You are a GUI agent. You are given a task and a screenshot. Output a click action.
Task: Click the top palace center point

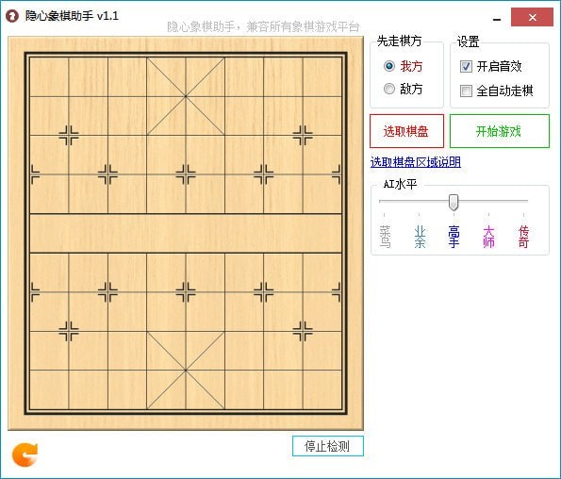click(186, 96)
